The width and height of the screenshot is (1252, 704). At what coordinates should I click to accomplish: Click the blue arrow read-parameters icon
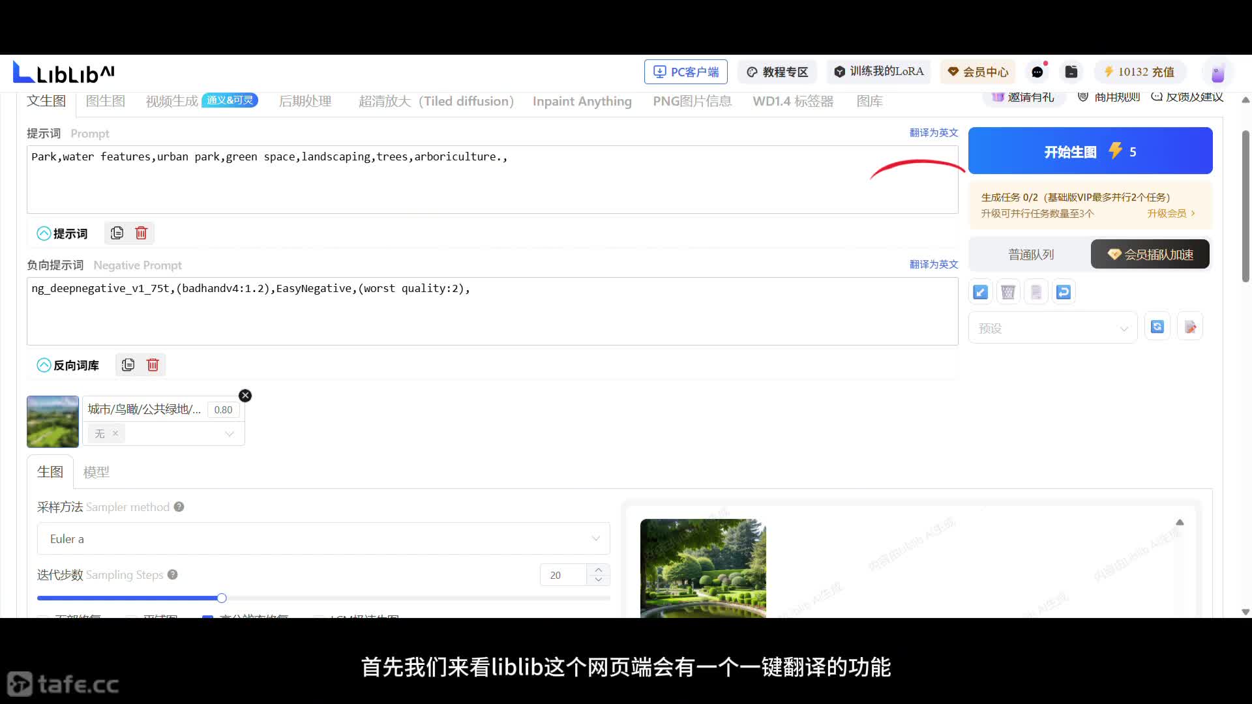point(980,292)
